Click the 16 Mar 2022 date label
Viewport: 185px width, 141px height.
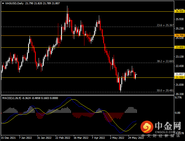pos(81,138)
